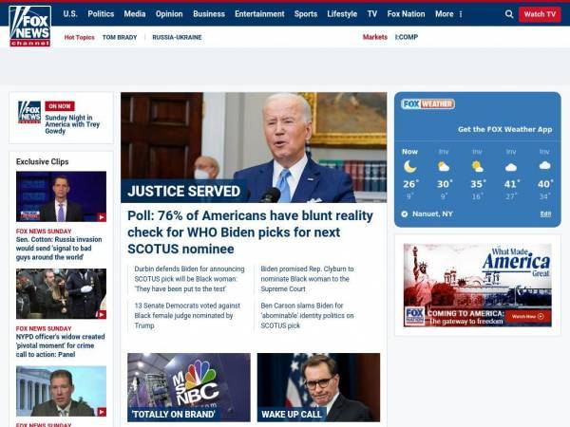
Task: Click the moon icon under Now
Action: 409,167
